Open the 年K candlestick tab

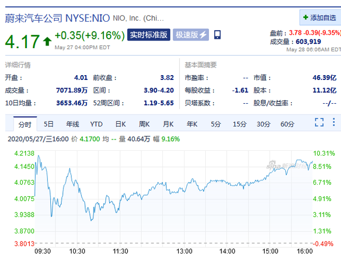point(192,124)
